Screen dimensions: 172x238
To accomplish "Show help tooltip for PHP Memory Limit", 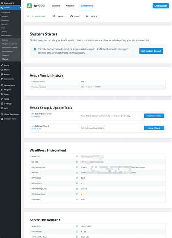I will [77, 189].
